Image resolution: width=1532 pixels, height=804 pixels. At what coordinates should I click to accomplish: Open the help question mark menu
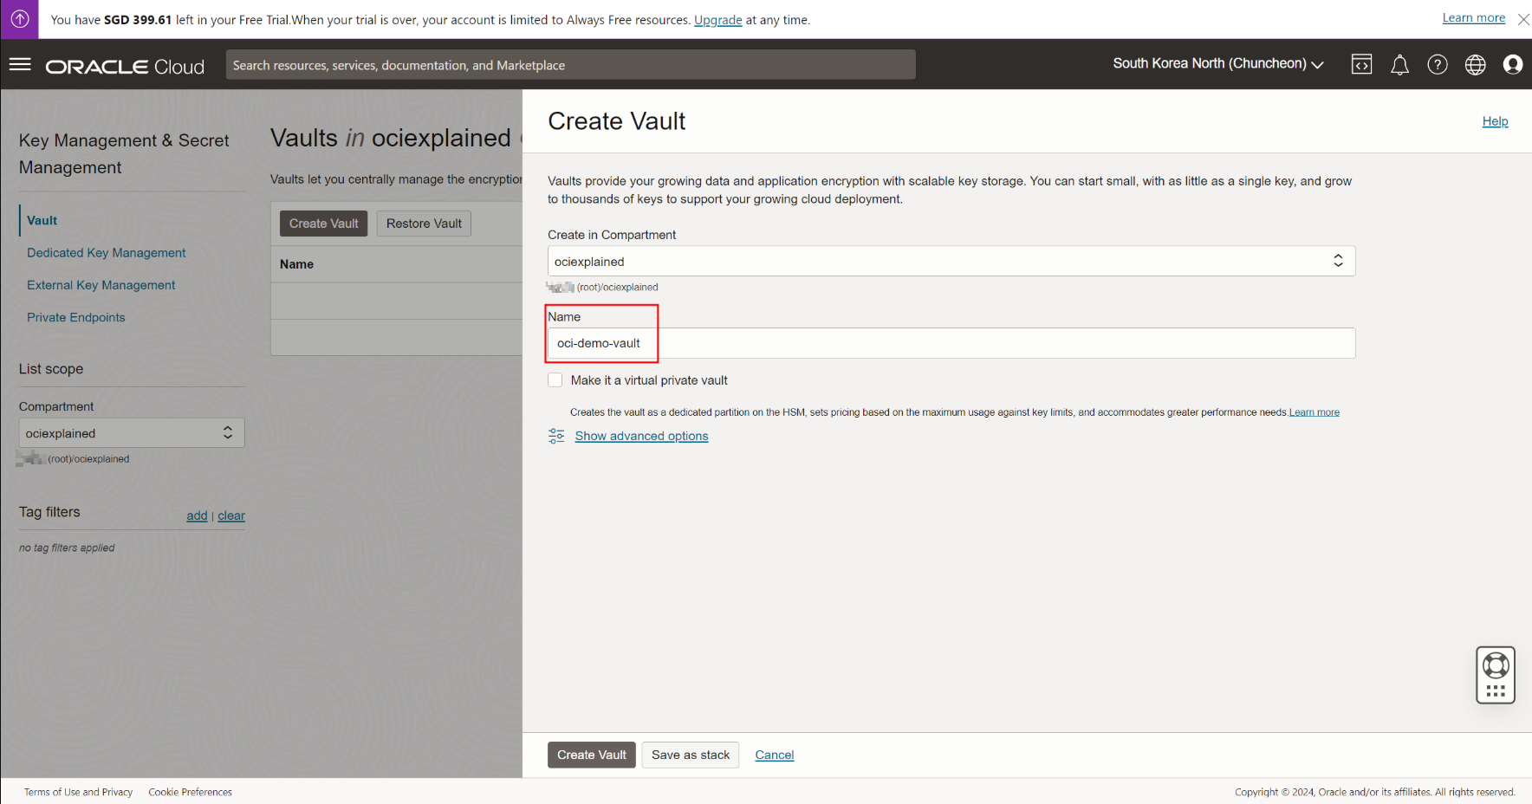[1438, 64]
